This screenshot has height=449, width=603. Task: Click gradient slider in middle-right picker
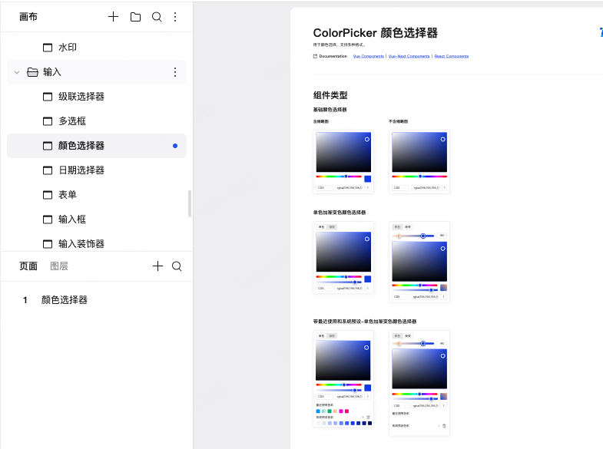(413, 236)
